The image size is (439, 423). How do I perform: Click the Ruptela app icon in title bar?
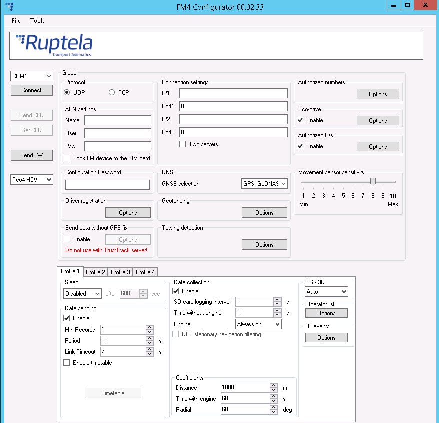(9, 6)
